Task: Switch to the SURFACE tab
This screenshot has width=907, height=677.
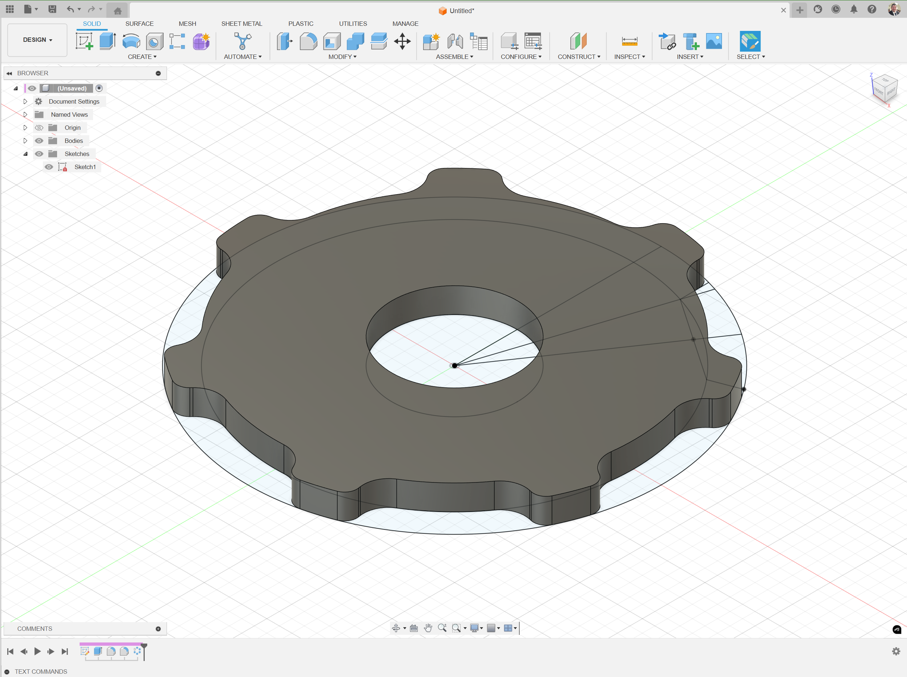Action: [x=139, y=23]
